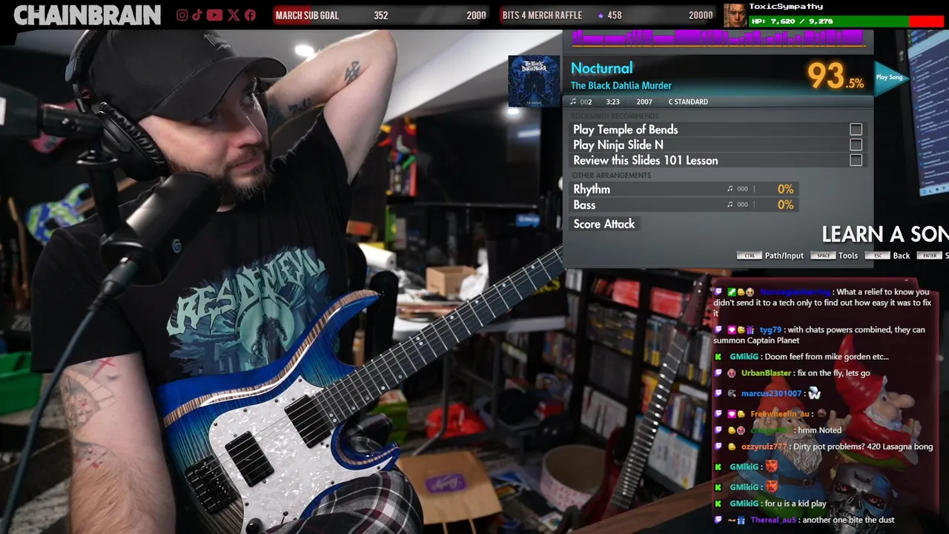Click the Bass 0% mastery value
This screenshot has width=949, height=534.
click(x=785, y=205)
